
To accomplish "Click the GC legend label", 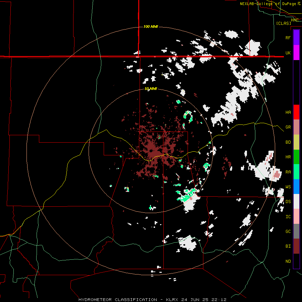I will pos(288,232).
